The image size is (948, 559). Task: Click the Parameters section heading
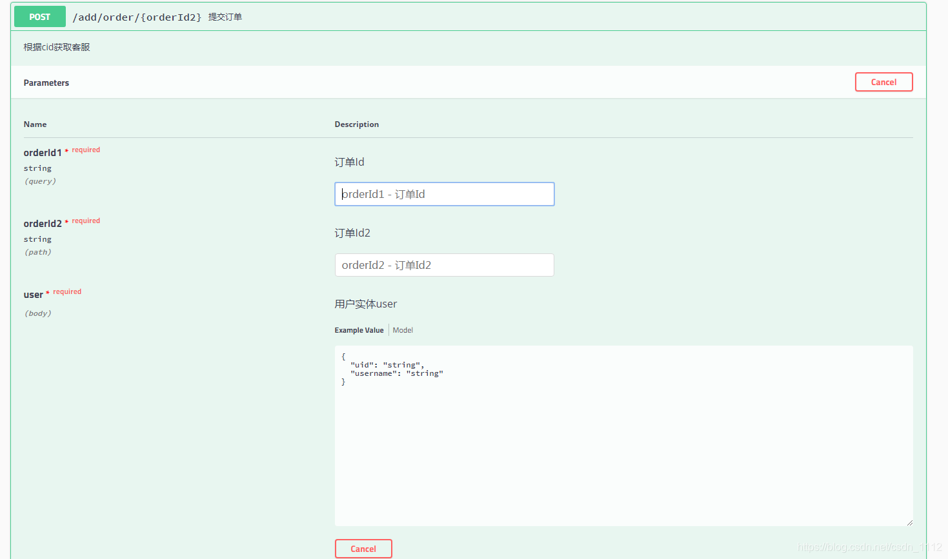(46, 83)
